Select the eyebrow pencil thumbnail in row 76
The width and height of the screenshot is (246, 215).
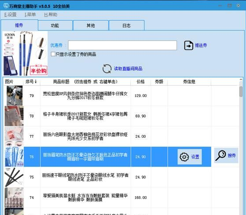[x=14, y=157]
